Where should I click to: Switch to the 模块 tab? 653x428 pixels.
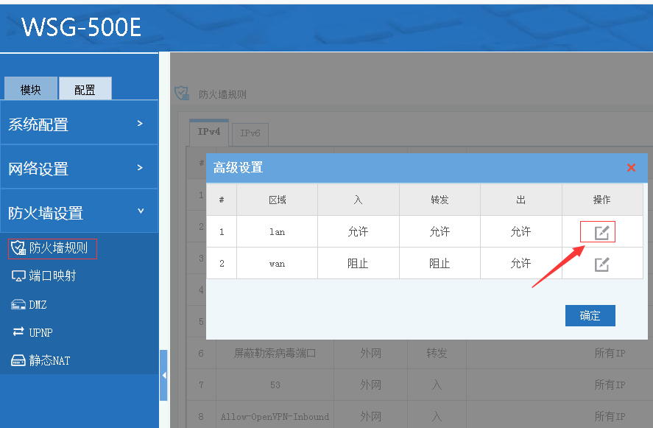pos(30,89)
